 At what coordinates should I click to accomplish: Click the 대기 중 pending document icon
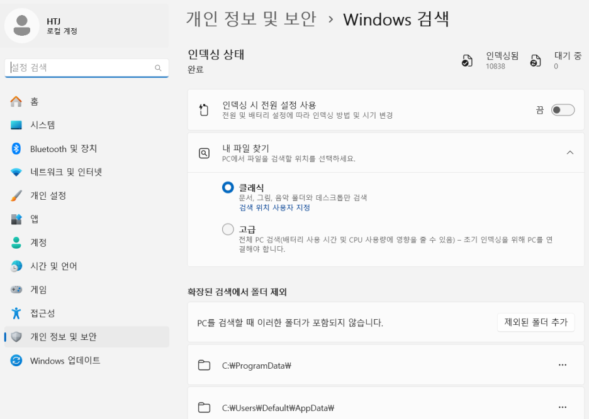tap(536, 61)
